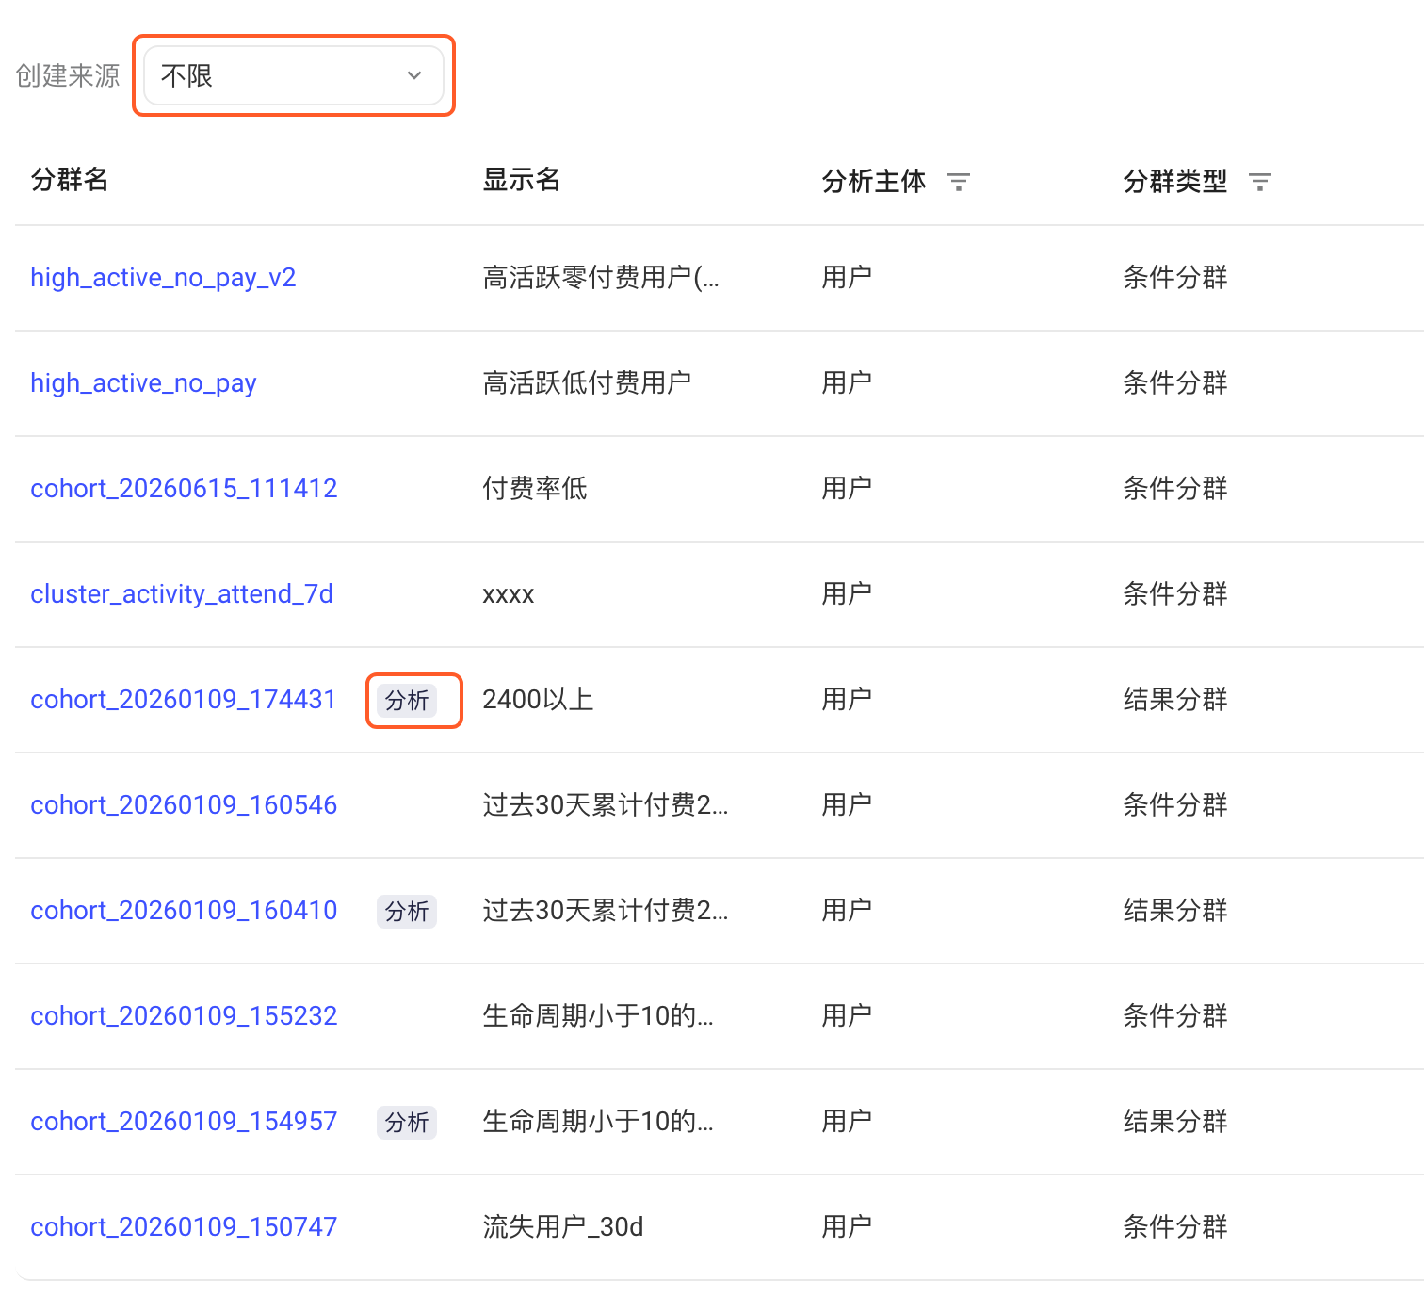Filter the 分群类型 column

click(x=1260, y=182)
